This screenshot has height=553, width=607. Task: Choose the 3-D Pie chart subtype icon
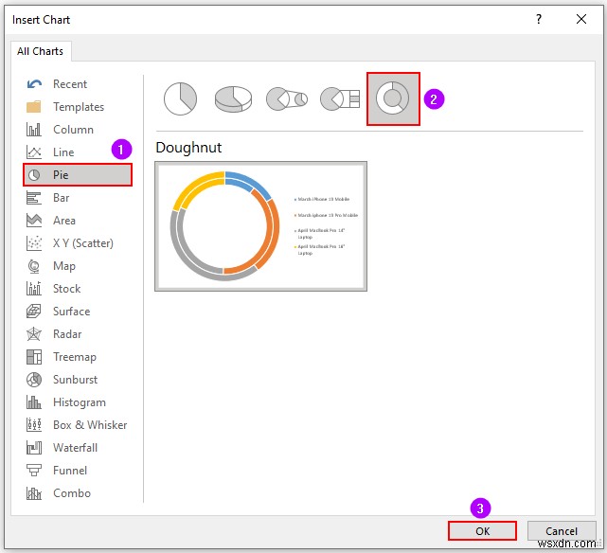[x=234, y=99]
